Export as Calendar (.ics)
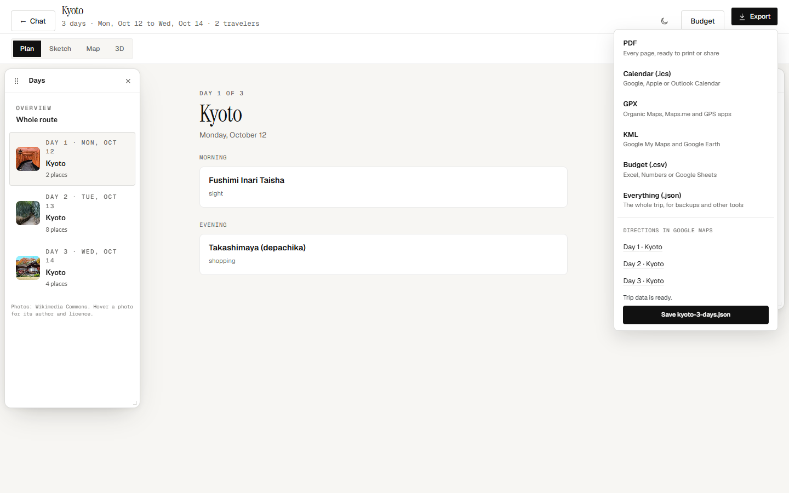 (x=695, y=78)
